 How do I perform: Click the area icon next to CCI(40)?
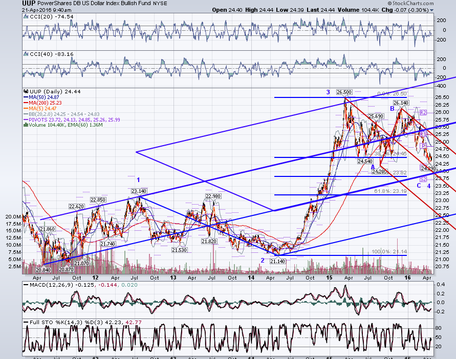coord(26,54)
